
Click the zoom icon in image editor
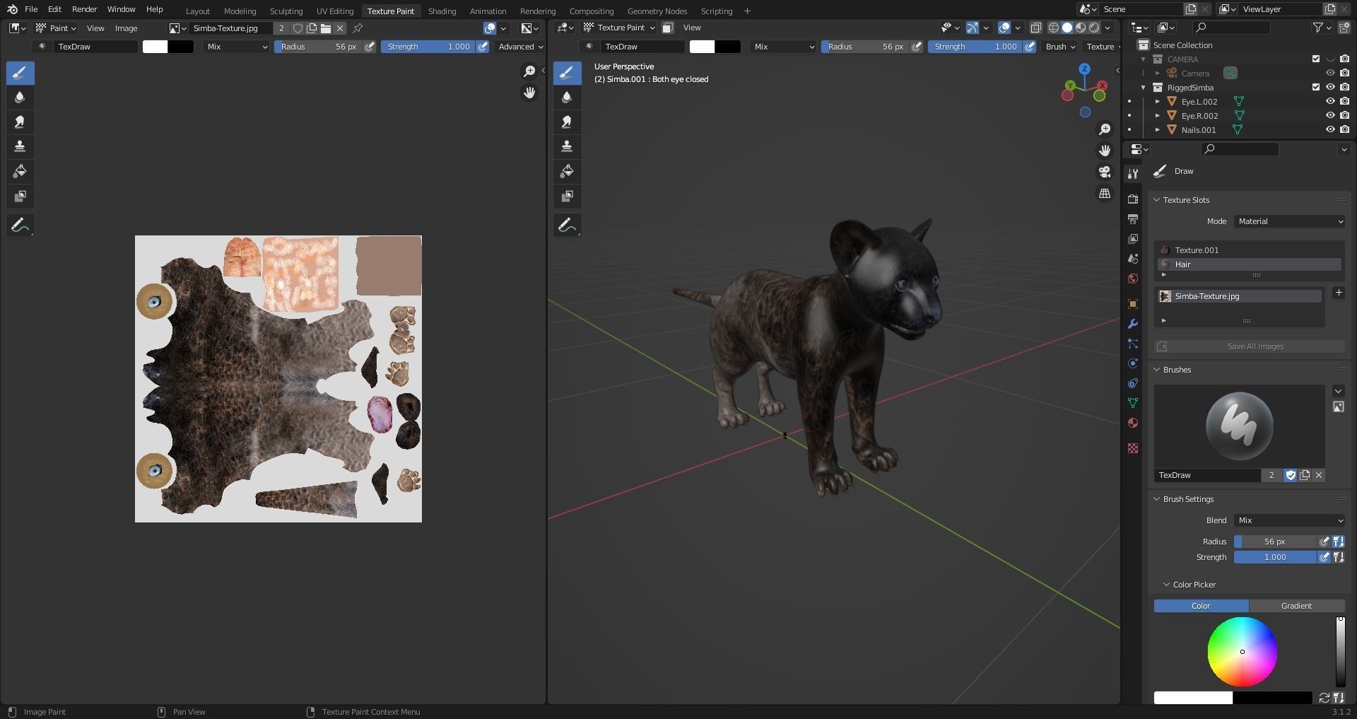[529, 71]
